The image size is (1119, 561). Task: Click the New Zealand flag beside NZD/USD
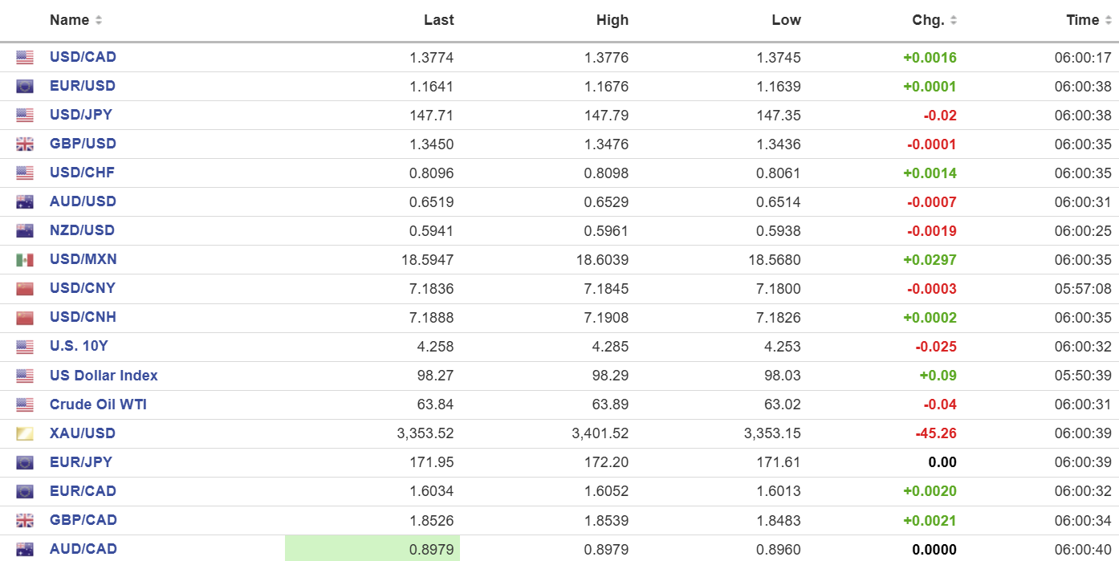(x=25, y=231)
